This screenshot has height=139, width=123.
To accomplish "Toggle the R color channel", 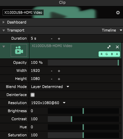I will coord(102,54).
